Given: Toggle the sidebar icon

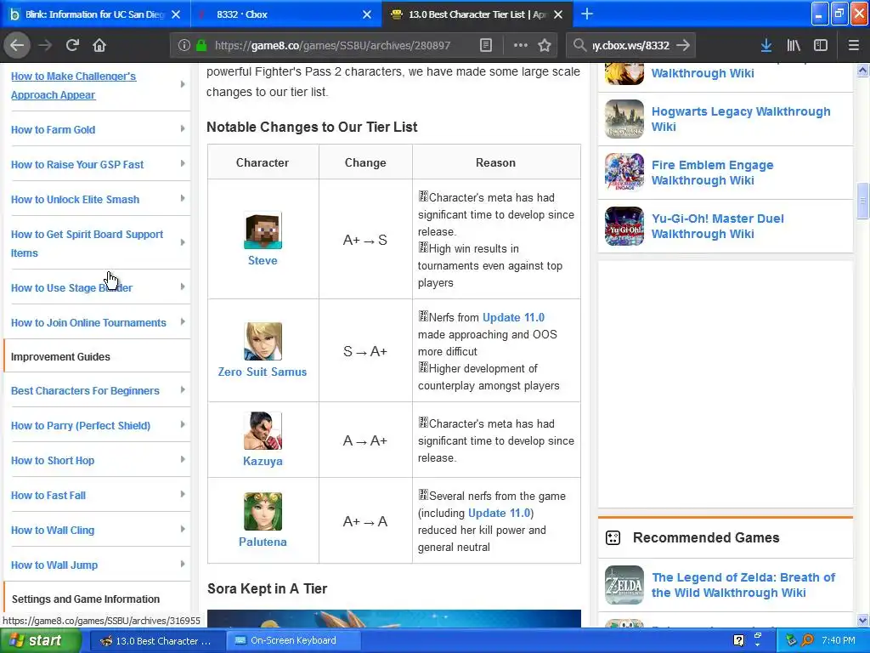Looking at the screenshot, I should pos(821,45).
